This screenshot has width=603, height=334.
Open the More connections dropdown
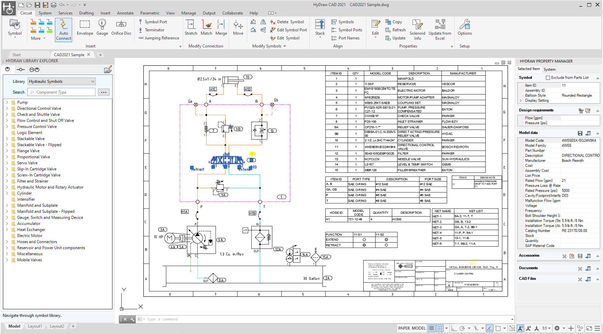pos(38,38)
